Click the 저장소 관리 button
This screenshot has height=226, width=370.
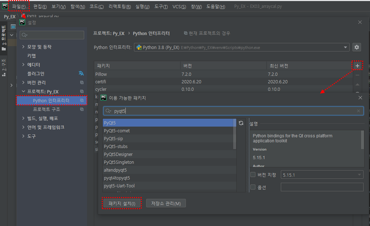pos(166,203)
